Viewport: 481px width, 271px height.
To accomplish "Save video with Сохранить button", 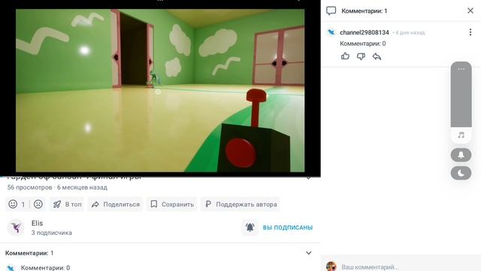I will (172, 204).
